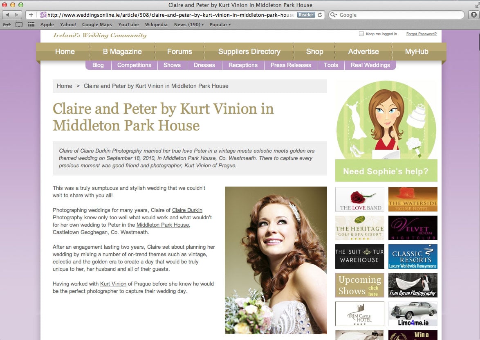
Task: Click the Trim Castle Hotel ad
Action: [360, 314]
